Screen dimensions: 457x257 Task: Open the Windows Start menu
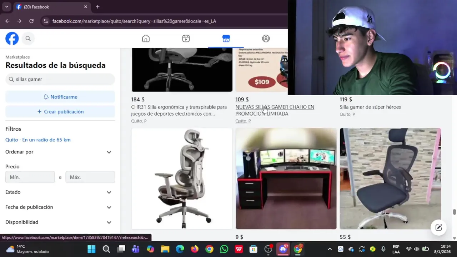pos(91,249)
